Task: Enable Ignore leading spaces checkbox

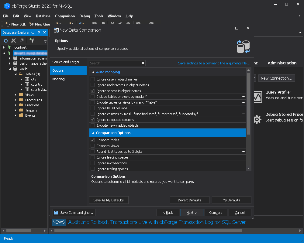Action: pyautogui.click(x=93, y=157)
